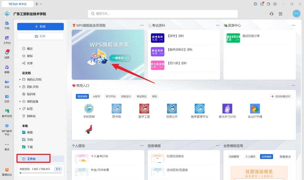Switch to the 娱乐 tab
Viewport: 304px width, 180px height.
coord(155,96)
